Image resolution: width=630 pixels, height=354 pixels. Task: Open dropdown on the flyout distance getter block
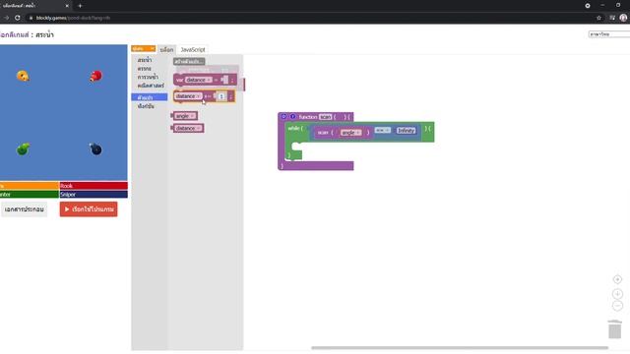pos(188,128)
